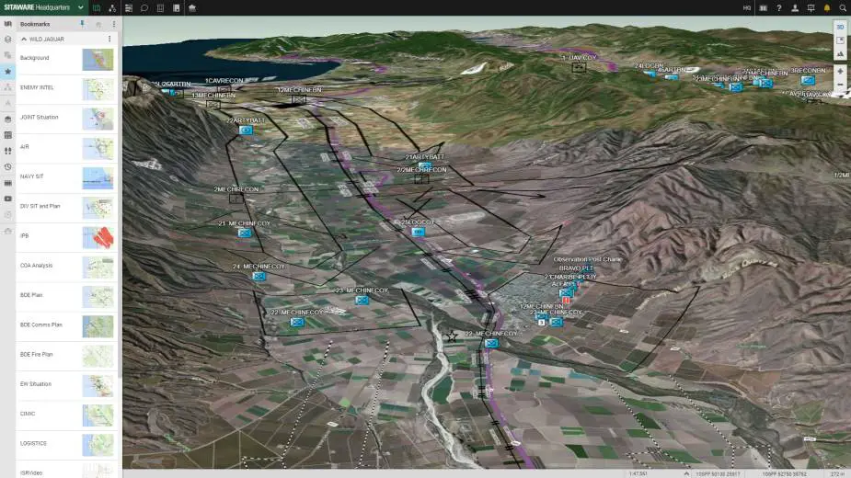Open the help question mark icon
851x478 pixels.
[779, 7]
